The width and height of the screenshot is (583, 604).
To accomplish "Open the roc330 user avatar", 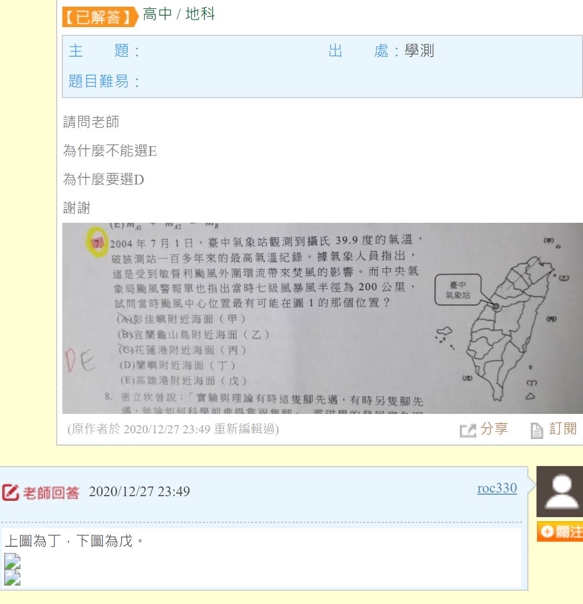I will coord(559,491).
